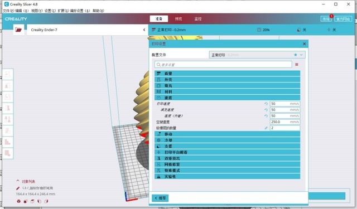Focus the settings search box
357x209 pixels.
pyautogui.click(x=223, y=65)
